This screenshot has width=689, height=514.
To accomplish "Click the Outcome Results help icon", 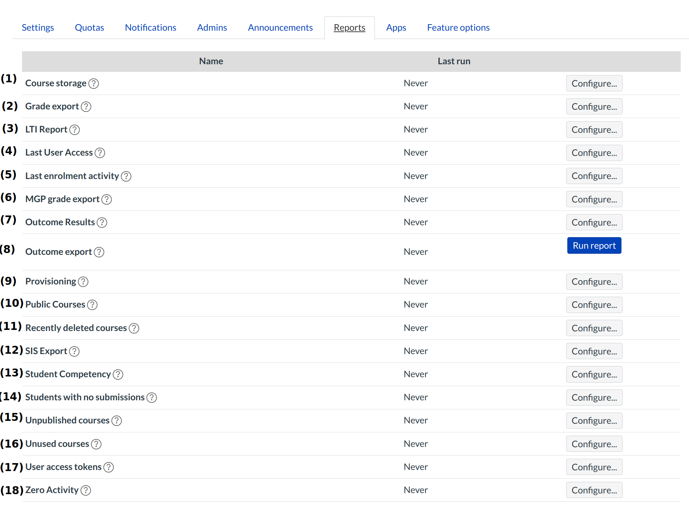I will coord(102,222).
